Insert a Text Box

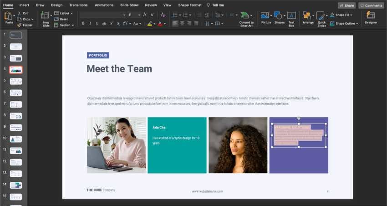pyautogui.click(x=291, y=16)
